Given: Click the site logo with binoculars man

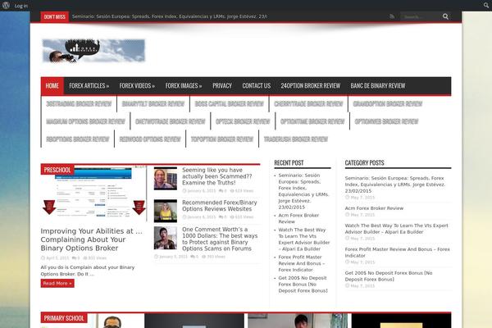Looking at the screenshot, I should click(93, 51).
